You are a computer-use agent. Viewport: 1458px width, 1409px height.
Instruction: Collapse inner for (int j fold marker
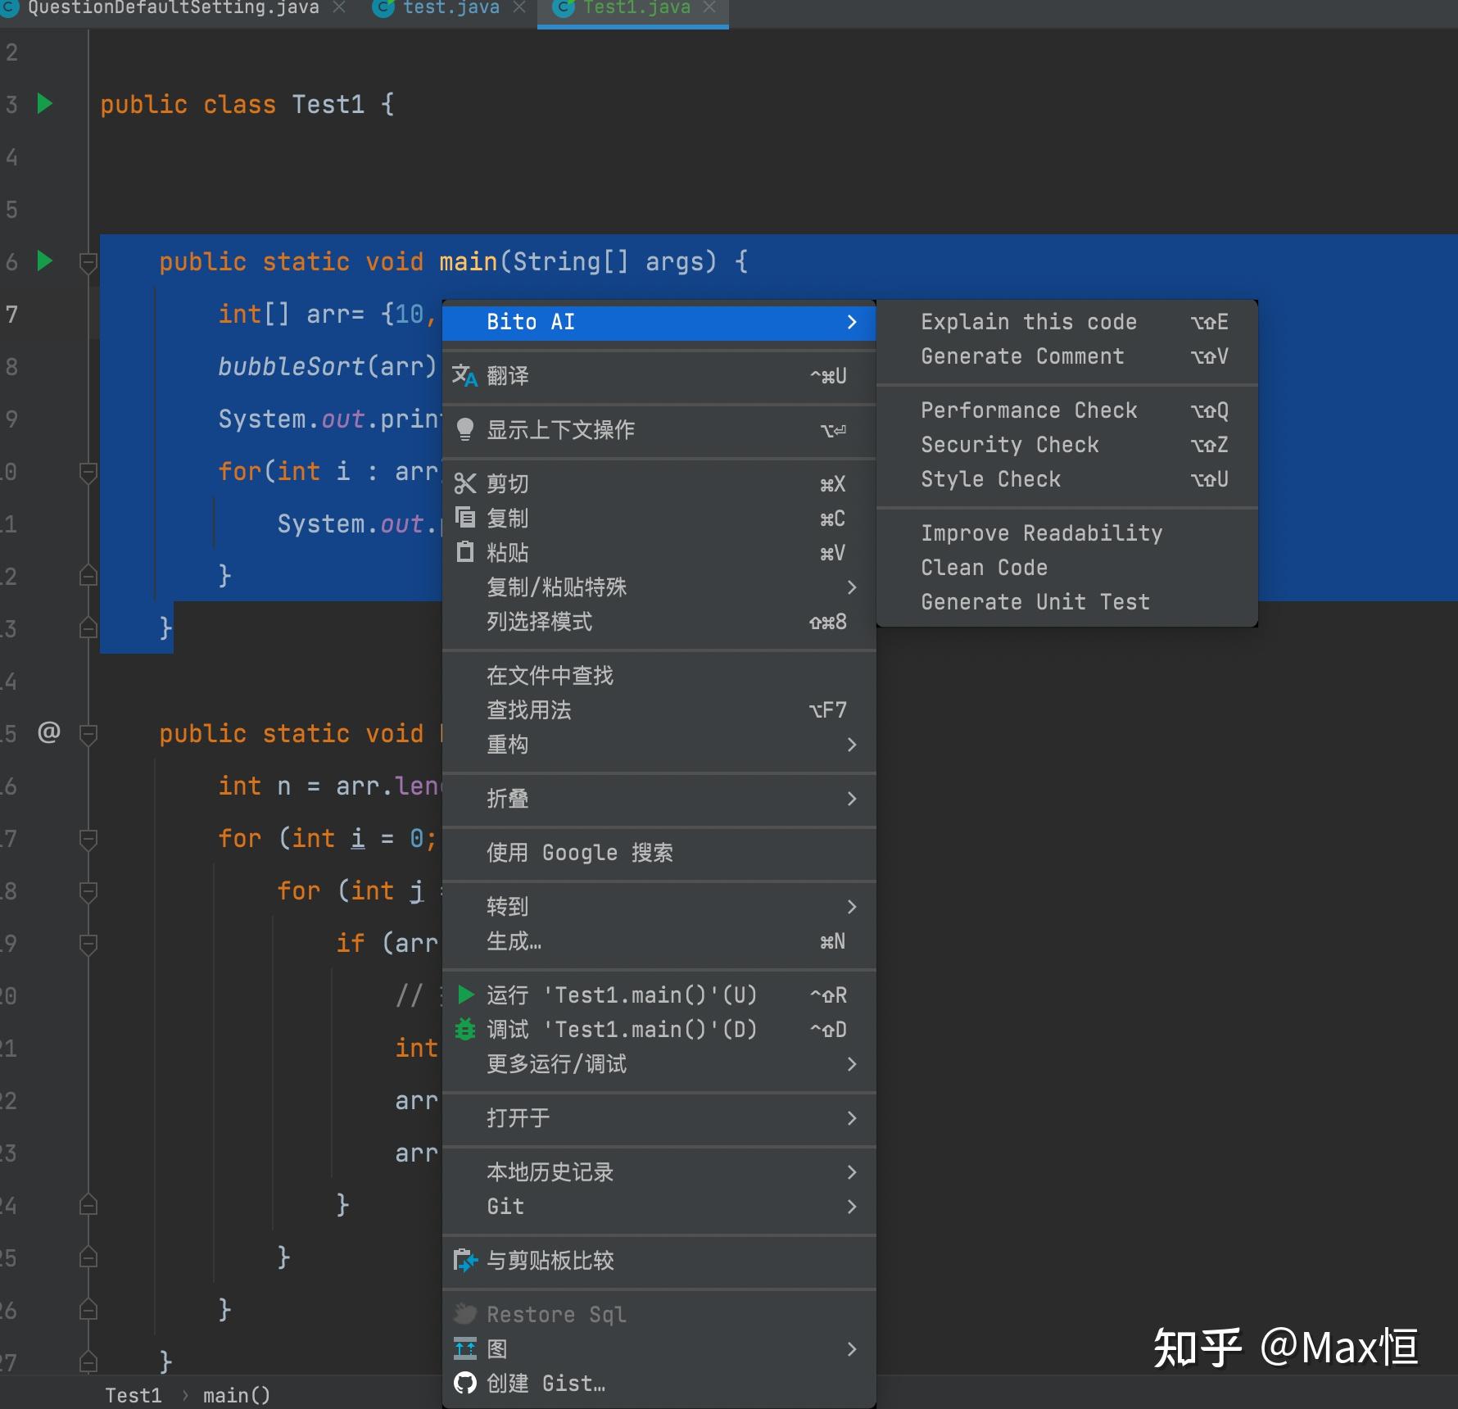coord(88,891)
